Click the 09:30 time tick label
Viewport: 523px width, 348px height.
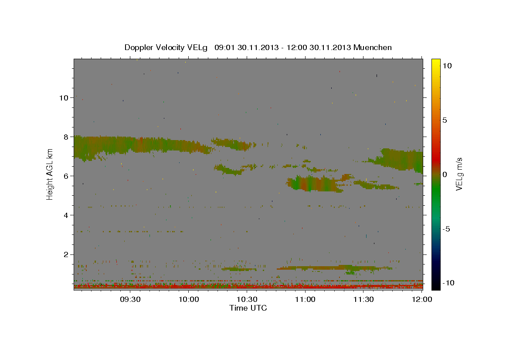130,299
